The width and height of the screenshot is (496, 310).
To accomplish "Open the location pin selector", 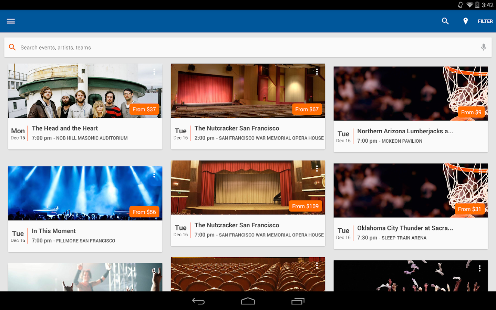I will click(x=465, y=21).
